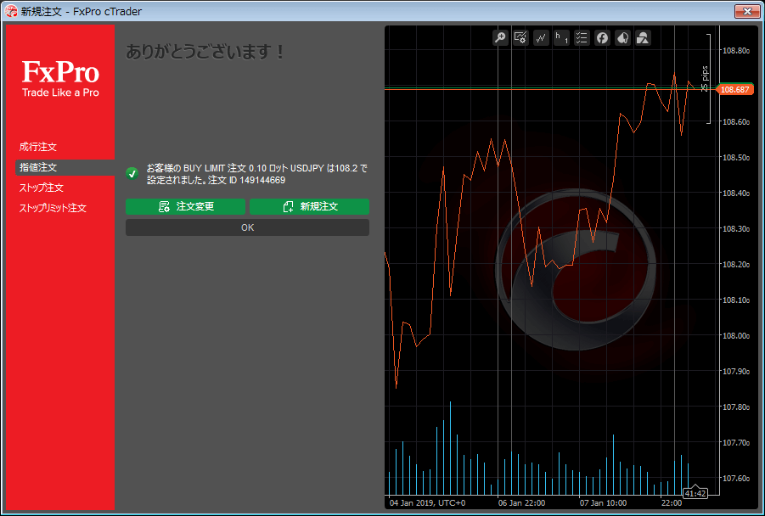
Task: Click the 04 Jan 2019, UTC+0 time label
Action: point(427,502)
